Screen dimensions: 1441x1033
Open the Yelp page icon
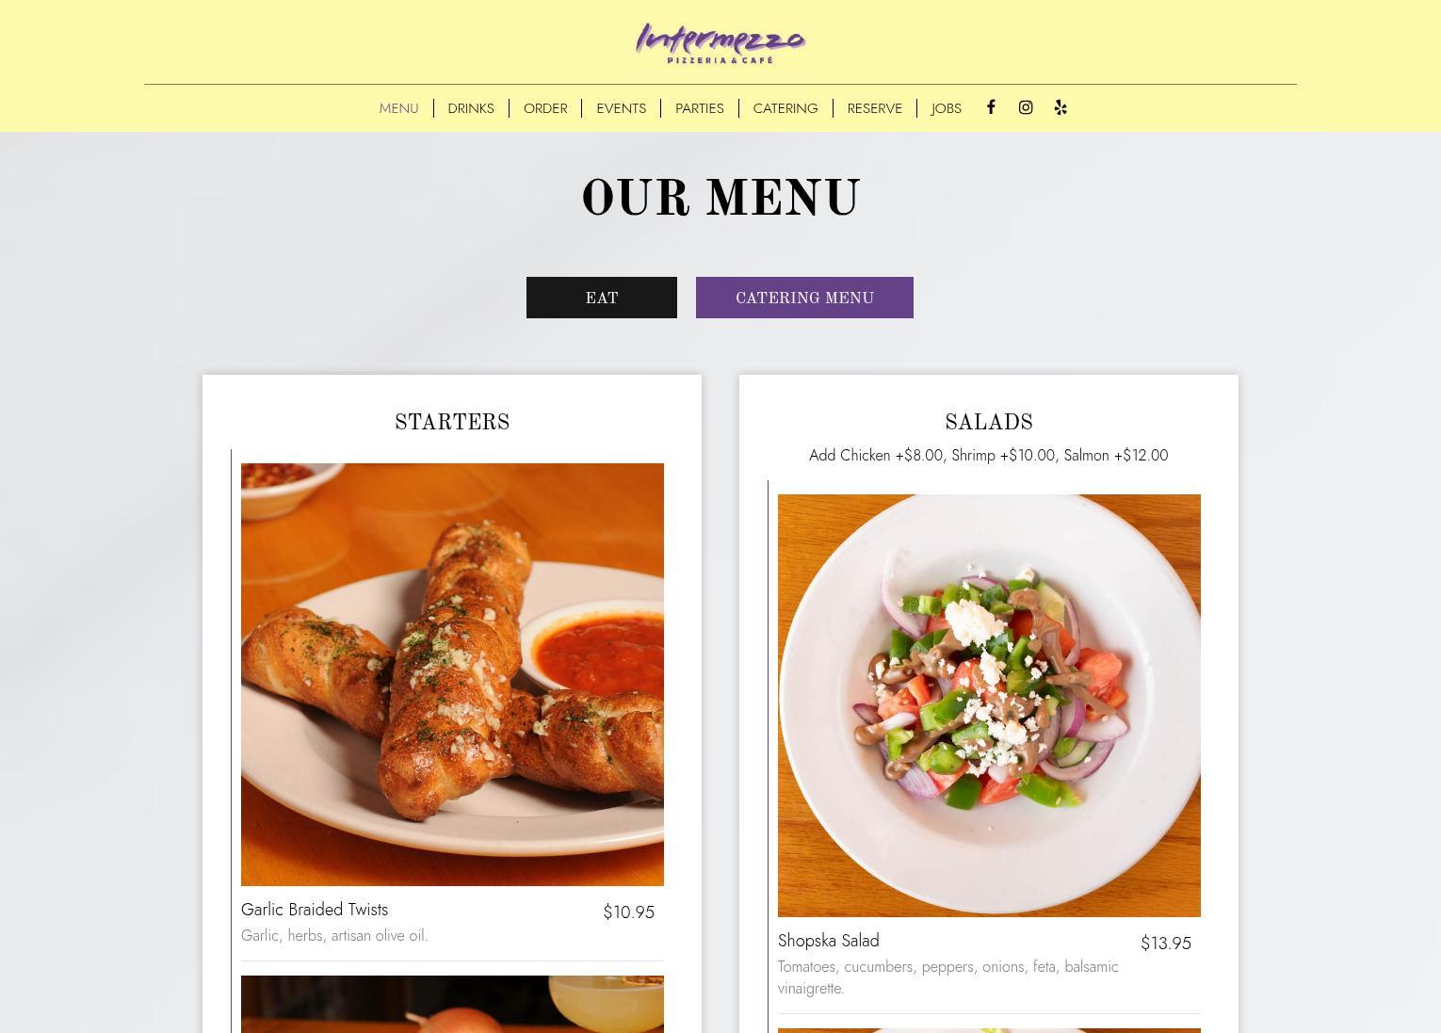coord(1061,107)
